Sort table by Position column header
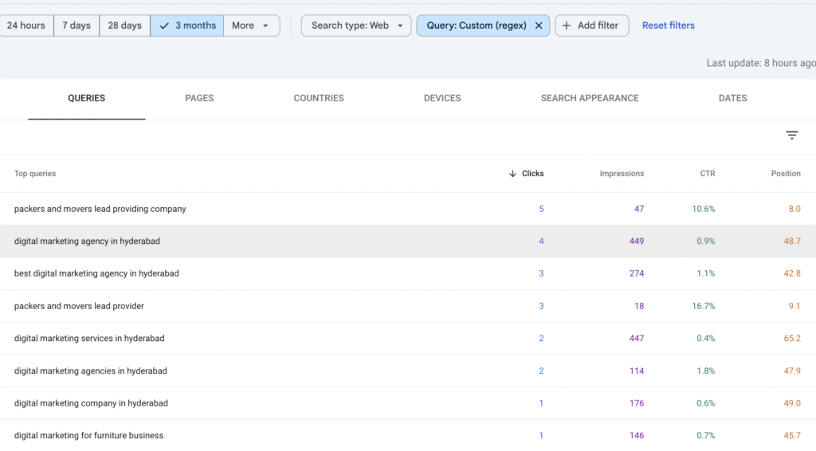The image size is (816, 451). tap(785, 174)
